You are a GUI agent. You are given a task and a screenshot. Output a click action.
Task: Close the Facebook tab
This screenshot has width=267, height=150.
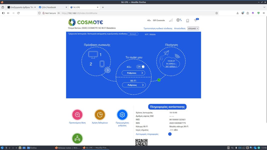click(66, 7)
